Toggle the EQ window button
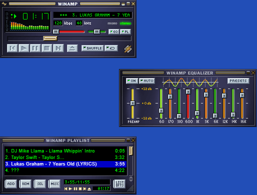Image resolution: width=257 pixels, height=195 pixels. [x=114, y=31]
